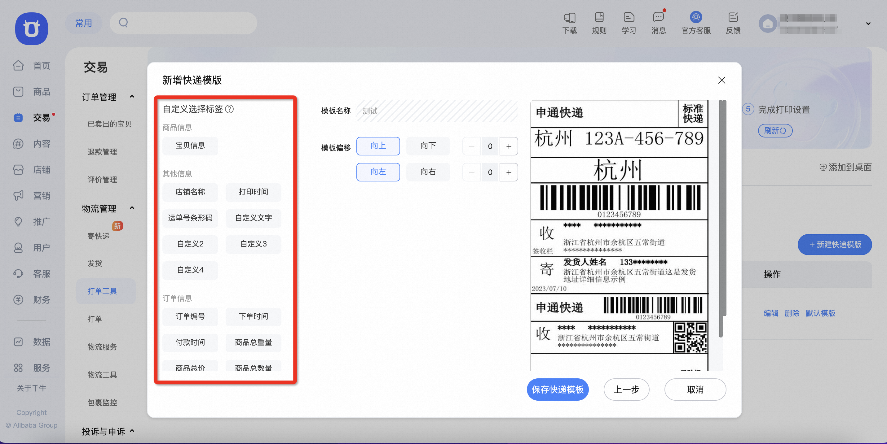Decrease vertical offset with minus
Screen dimensions: 887x444
(472, 146)
